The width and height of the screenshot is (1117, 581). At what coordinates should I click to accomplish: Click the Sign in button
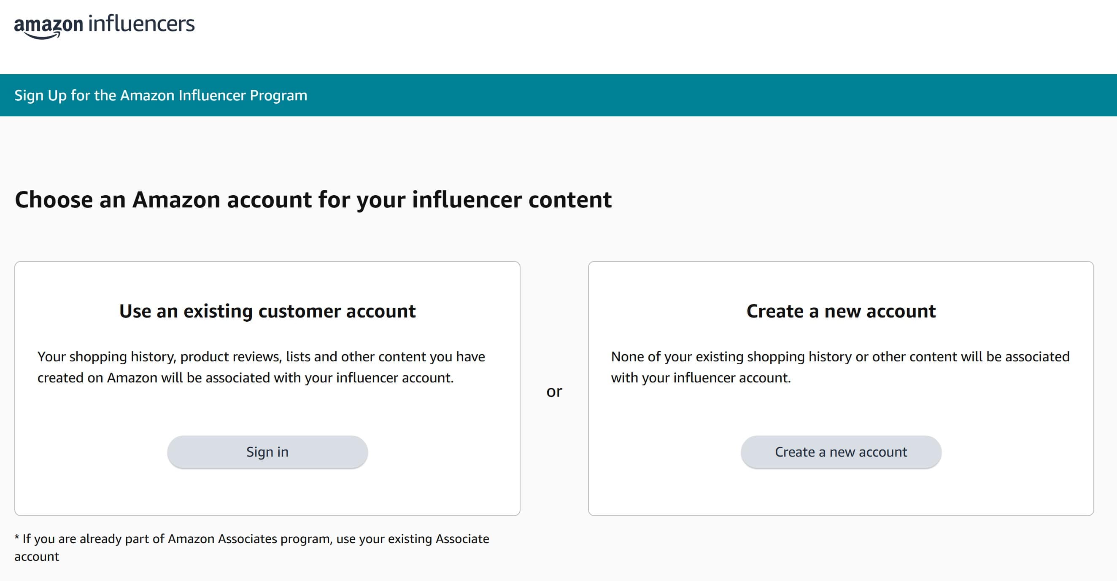tap(267, 452)
